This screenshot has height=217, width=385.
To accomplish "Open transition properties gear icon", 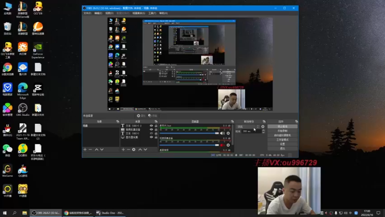I will [x=263, y=126].
